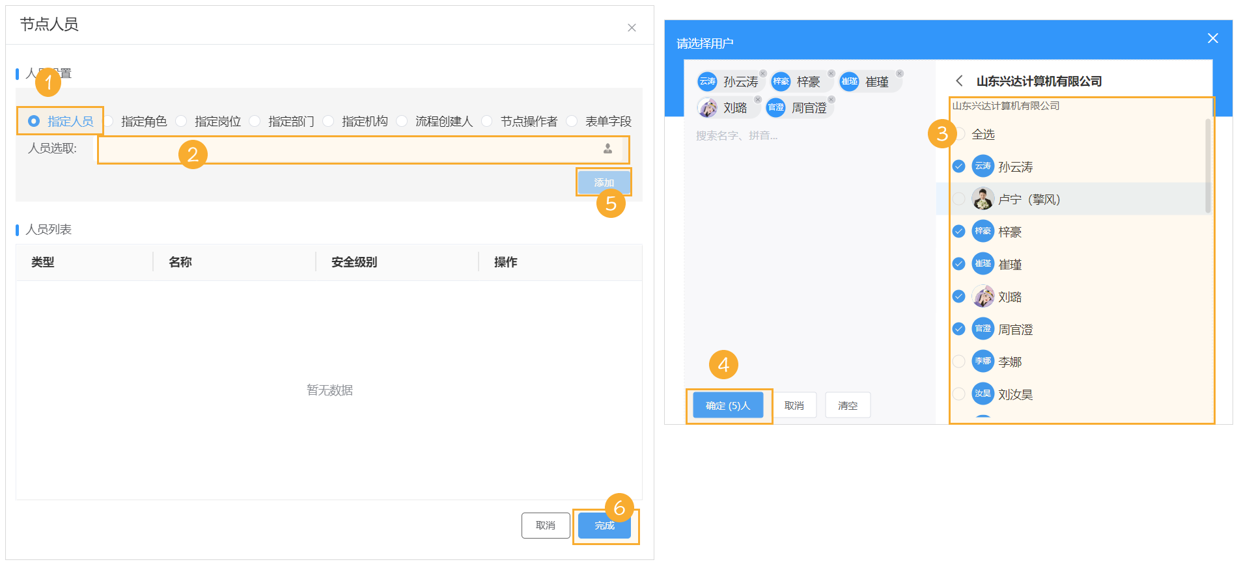Image resolution: width=1241 pixels, height=575 pixels.
Task: Click the user list vertical scrollbar
Action: tap(1208, 166)
